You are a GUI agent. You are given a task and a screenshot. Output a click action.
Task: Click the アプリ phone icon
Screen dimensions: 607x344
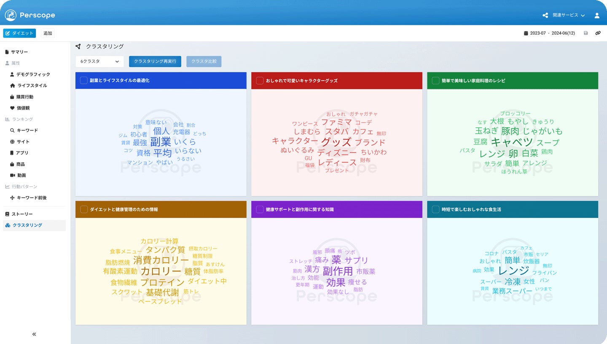click(x=12, y=153)
